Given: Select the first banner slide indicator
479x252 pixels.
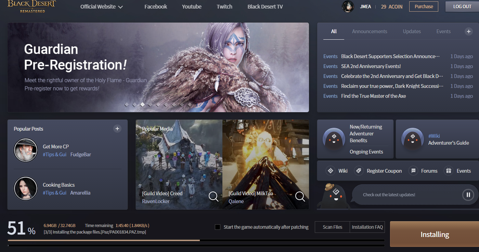Looking at the screenshot, I should click(x=127, y=105).
